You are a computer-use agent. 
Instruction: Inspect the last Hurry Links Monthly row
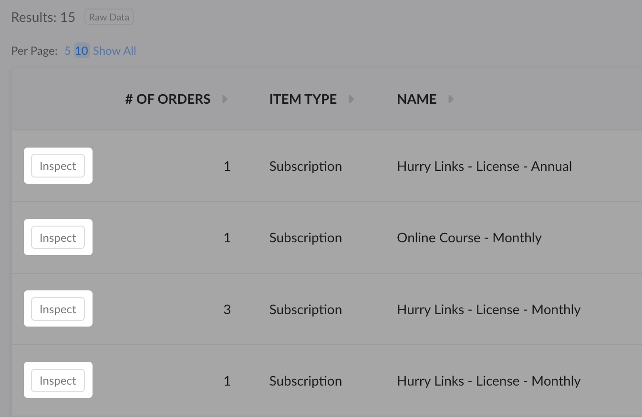point(58,381)
